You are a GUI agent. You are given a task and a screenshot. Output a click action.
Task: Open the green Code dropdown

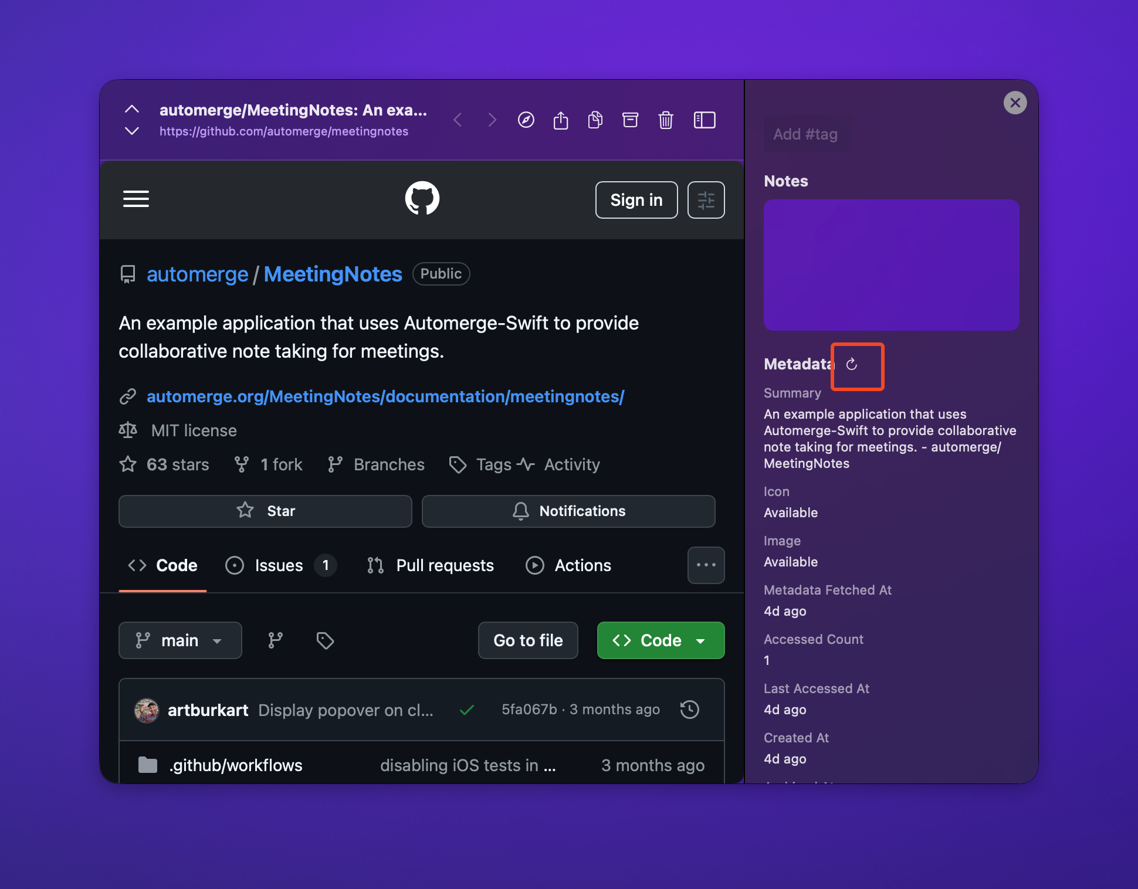(x=661, y=640)
